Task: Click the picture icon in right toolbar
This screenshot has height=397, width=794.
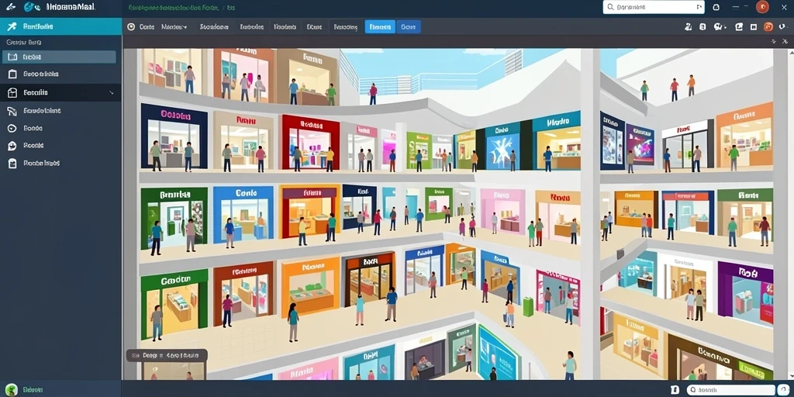Action: pyautogui.click(x=739, y=27)
